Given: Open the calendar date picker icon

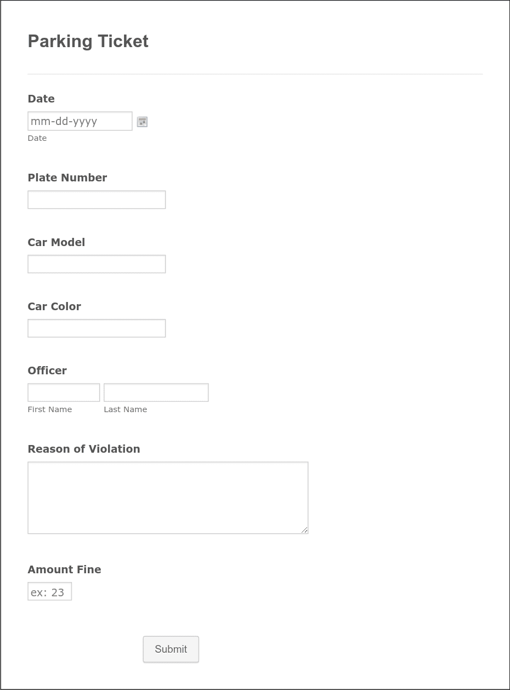Looking at the screenshot, I should (142, 122).
